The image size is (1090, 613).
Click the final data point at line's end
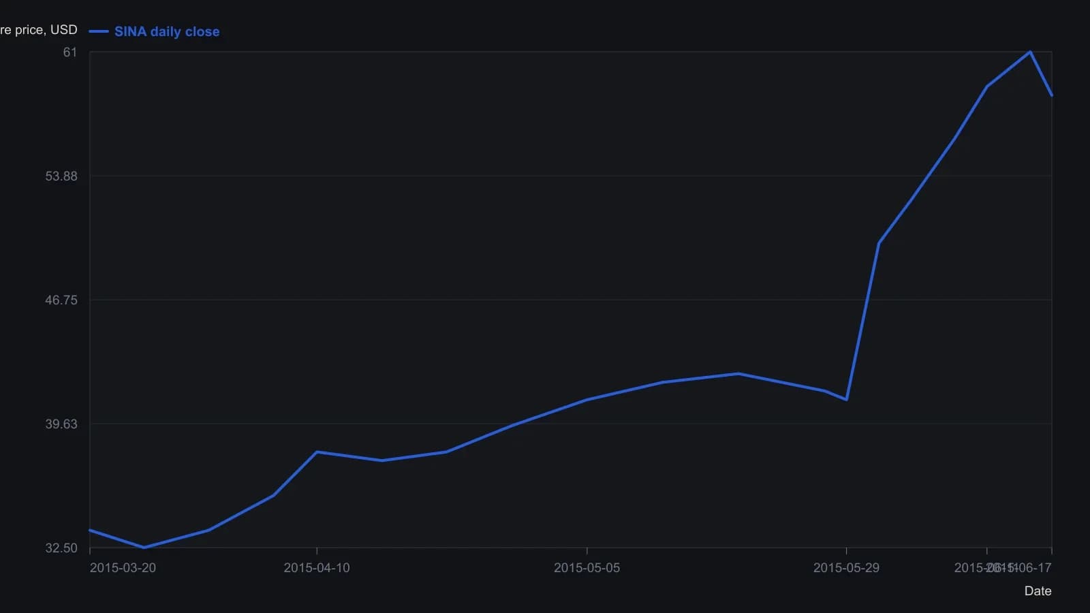click(x=1052, y=95)
